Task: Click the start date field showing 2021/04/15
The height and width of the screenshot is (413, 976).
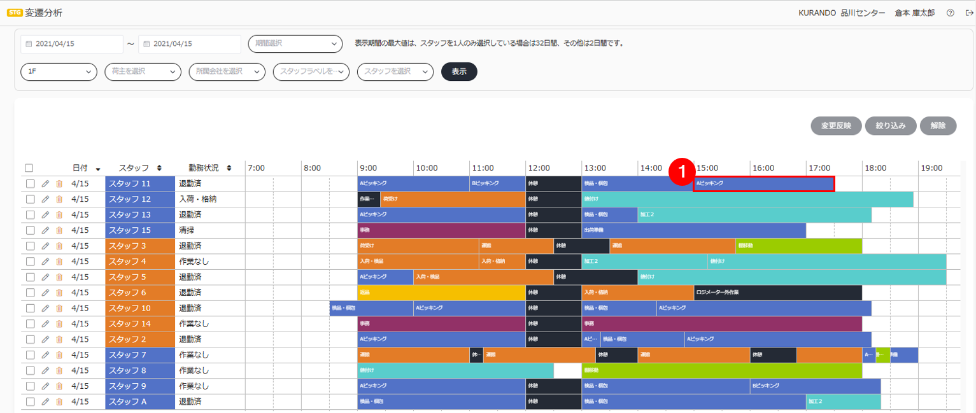Action: click(72, 44)
